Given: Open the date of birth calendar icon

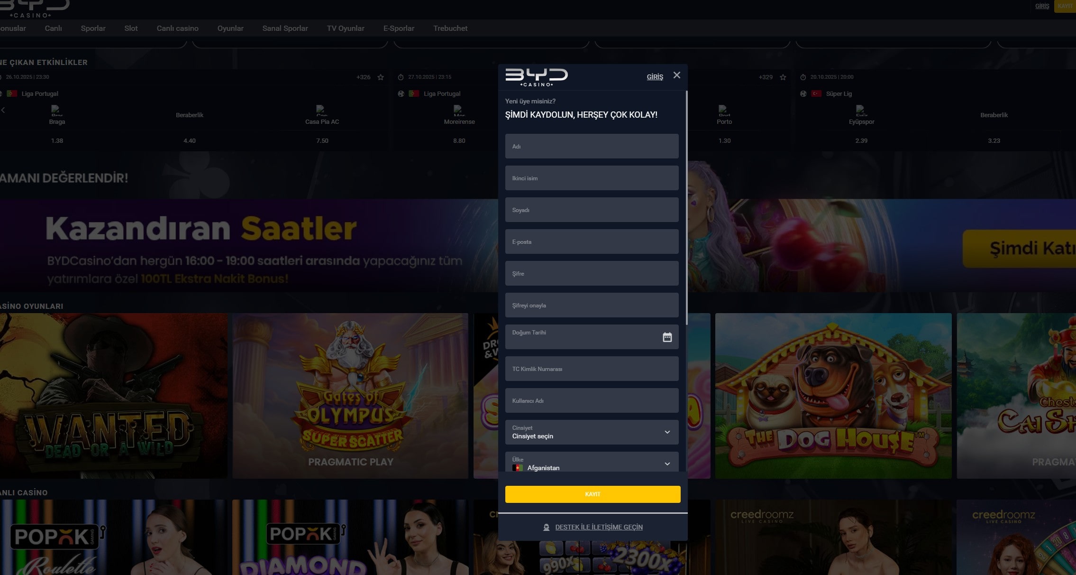Looking at the screenshot, I should point(667,337).
